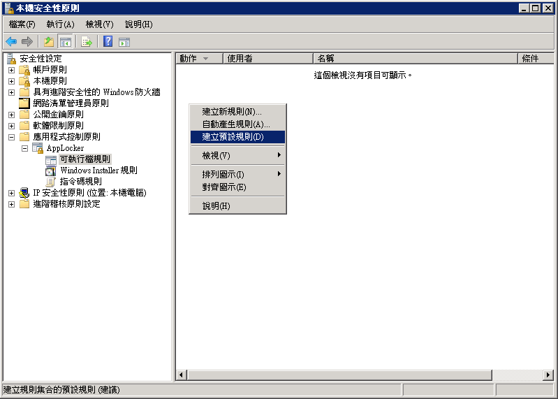Select 可執行檔規則 tree item text
The image size is (558, 399).
[x=85, y=159]
